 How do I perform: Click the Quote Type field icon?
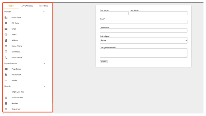[6, 17]
